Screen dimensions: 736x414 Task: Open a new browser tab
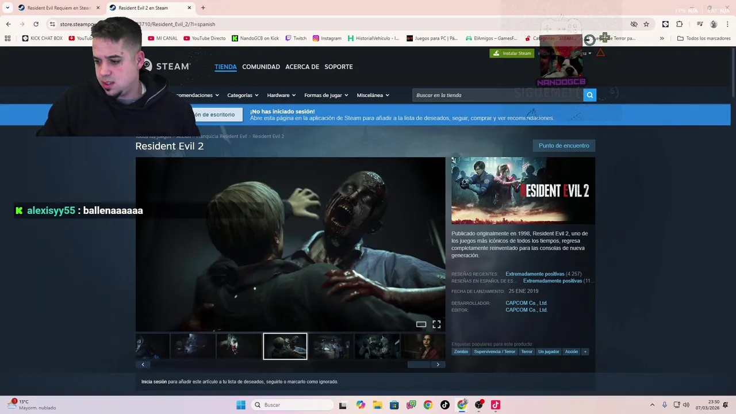203,8
